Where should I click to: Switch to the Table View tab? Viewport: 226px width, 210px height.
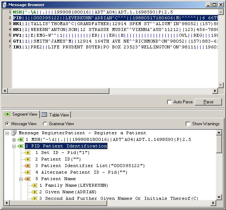point(55,115)
